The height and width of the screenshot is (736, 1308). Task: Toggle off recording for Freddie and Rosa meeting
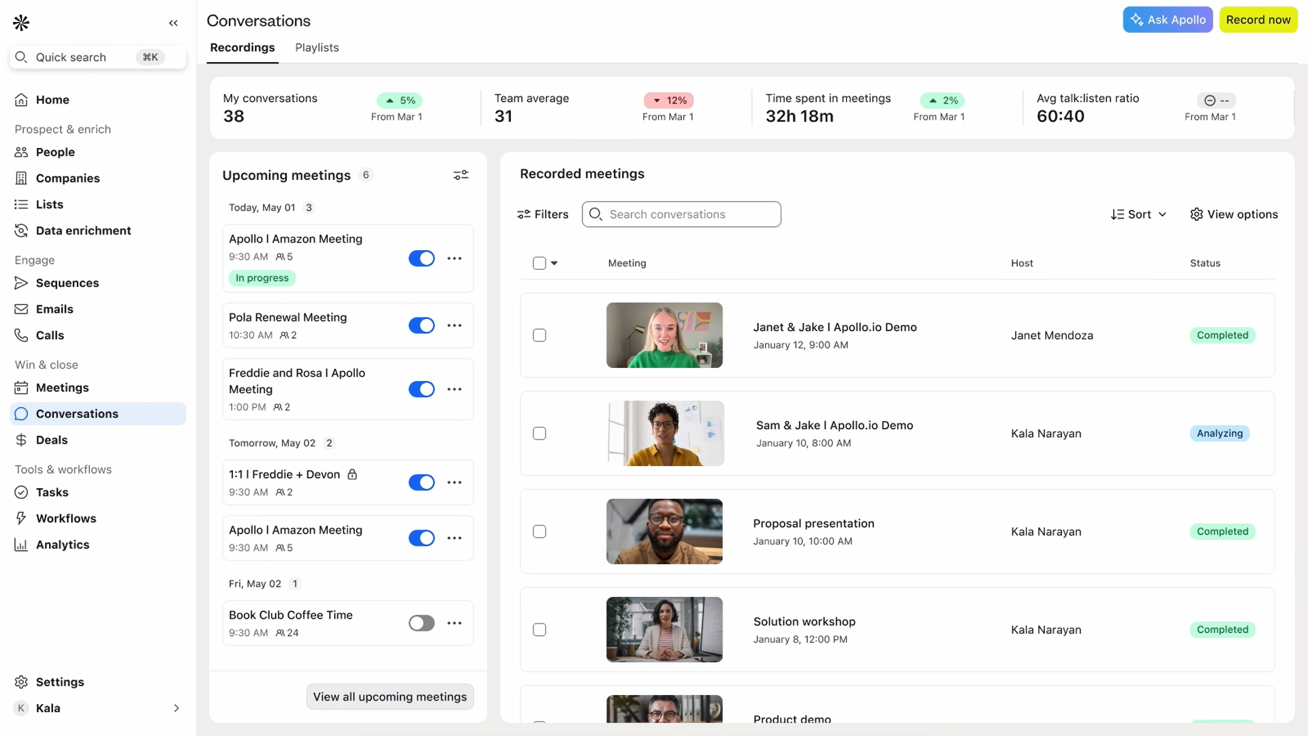pyautogui.click(x=422, y=389)
